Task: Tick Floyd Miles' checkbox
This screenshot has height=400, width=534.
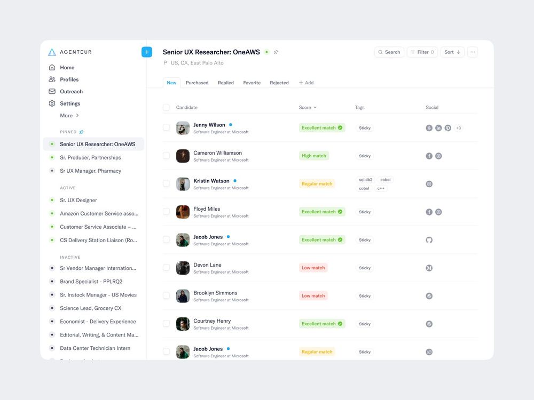Action: coord(166,212)
